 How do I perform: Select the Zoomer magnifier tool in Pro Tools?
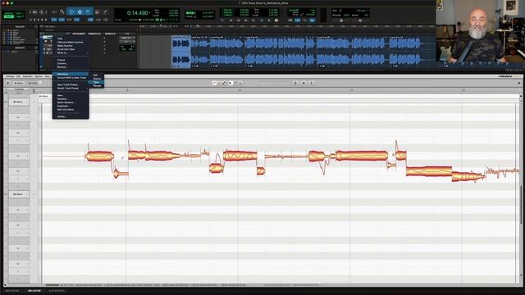click(x=62, y=11)
